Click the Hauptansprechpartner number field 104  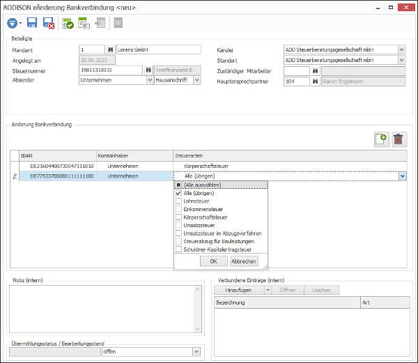297,82
